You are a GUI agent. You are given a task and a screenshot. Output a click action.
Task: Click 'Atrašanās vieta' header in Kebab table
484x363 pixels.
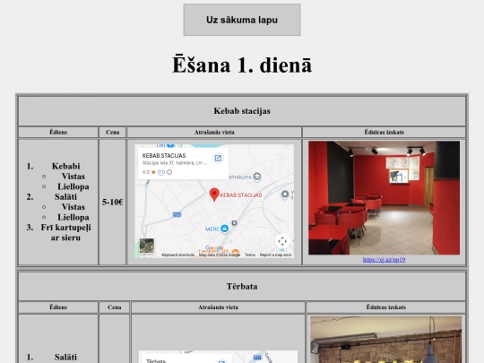pyautogui.click(x=214, y=132)
